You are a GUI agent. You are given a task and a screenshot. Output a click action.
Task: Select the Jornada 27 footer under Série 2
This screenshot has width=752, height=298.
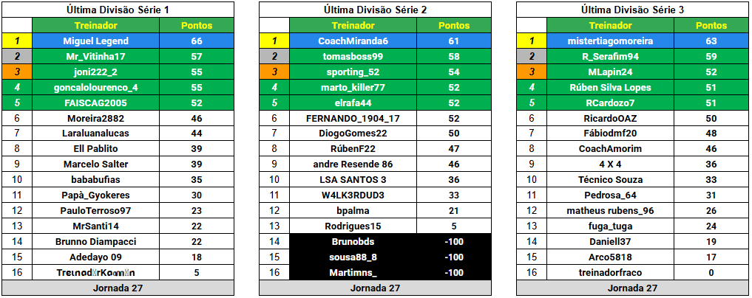point(376,288)
